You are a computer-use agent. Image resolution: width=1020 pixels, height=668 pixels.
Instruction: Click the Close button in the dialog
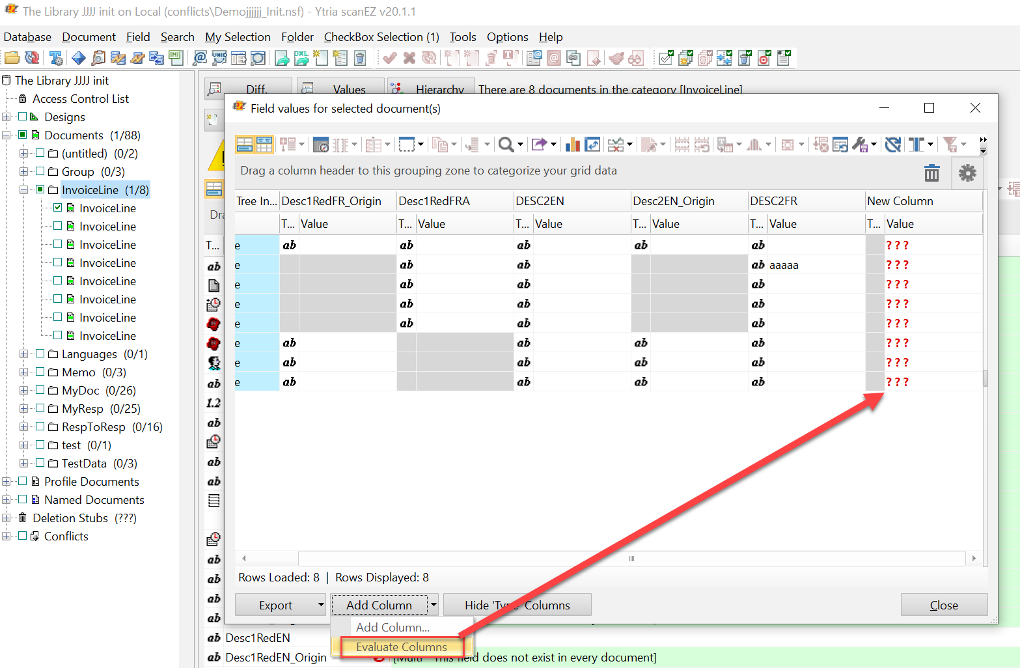pyautogui.click(x=943, y=605)
